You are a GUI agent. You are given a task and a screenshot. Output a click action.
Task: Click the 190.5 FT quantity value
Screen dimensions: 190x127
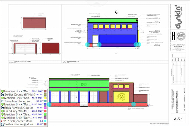click(39, 95)
